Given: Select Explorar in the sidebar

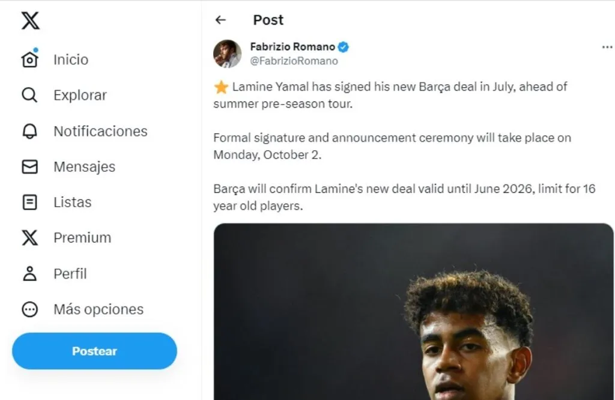Looking at the screenshot, I should click(x=80, y=95).
